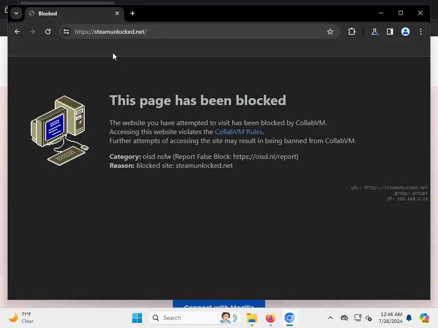Switch to Firefox in the taskbar
The height and width of the screenshot is (328, 438).
point(270,318)
